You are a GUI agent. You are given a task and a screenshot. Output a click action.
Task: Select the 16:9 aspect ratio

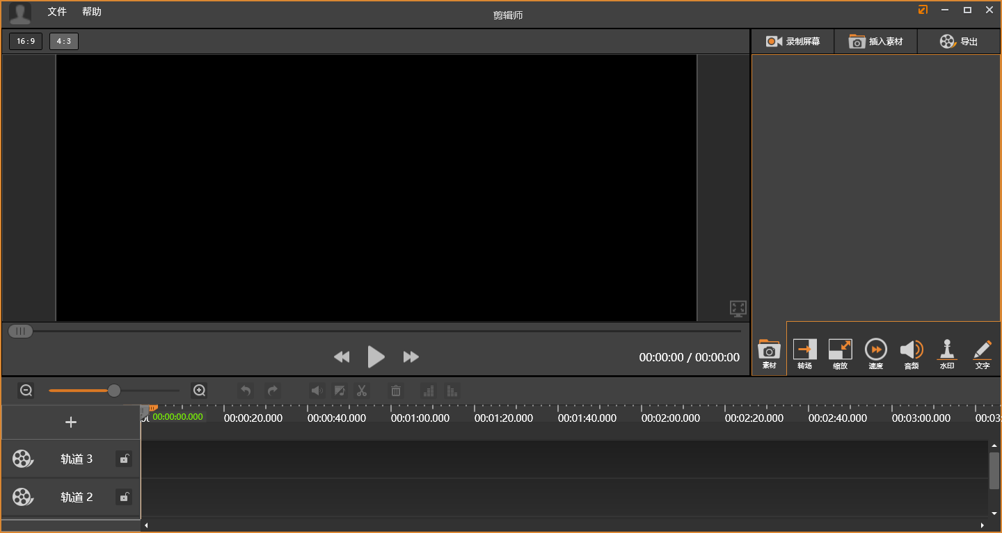coord(26,42)
